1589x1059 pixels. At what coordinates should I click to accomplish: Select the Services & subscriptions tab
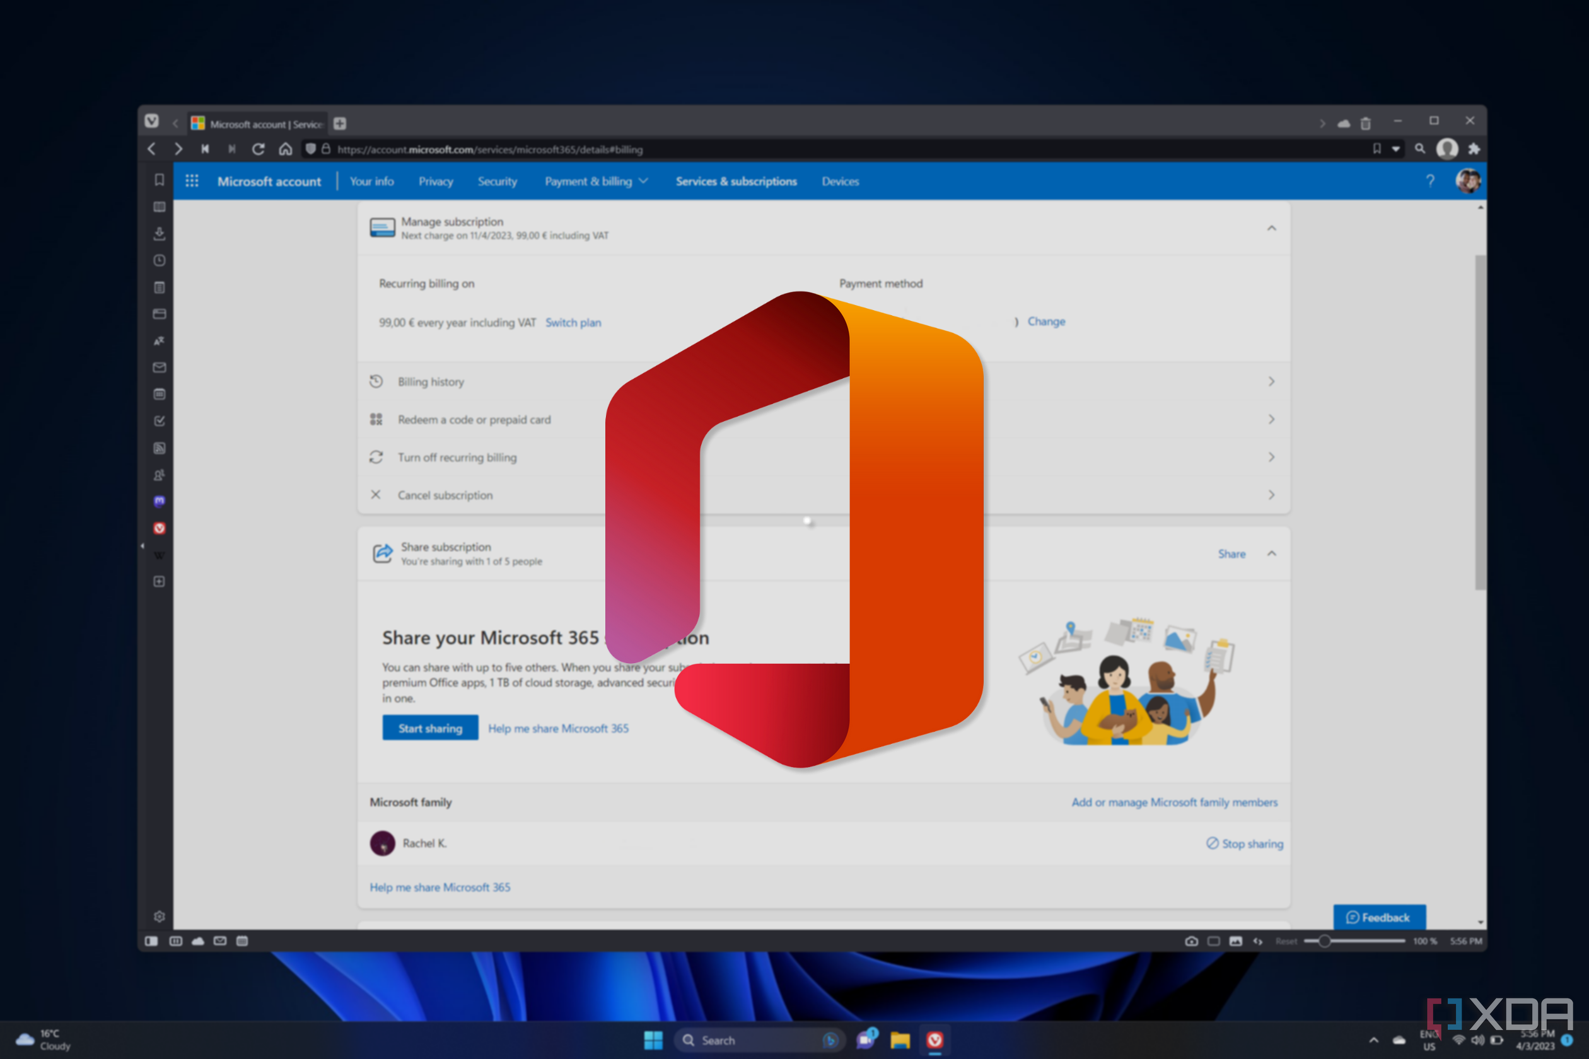coord(735,181)
